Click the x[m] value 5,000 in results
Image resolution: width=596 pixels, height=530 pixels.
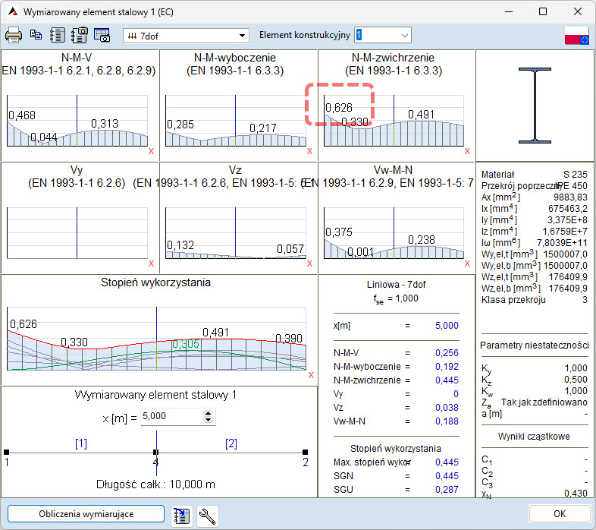coord(447,326)
